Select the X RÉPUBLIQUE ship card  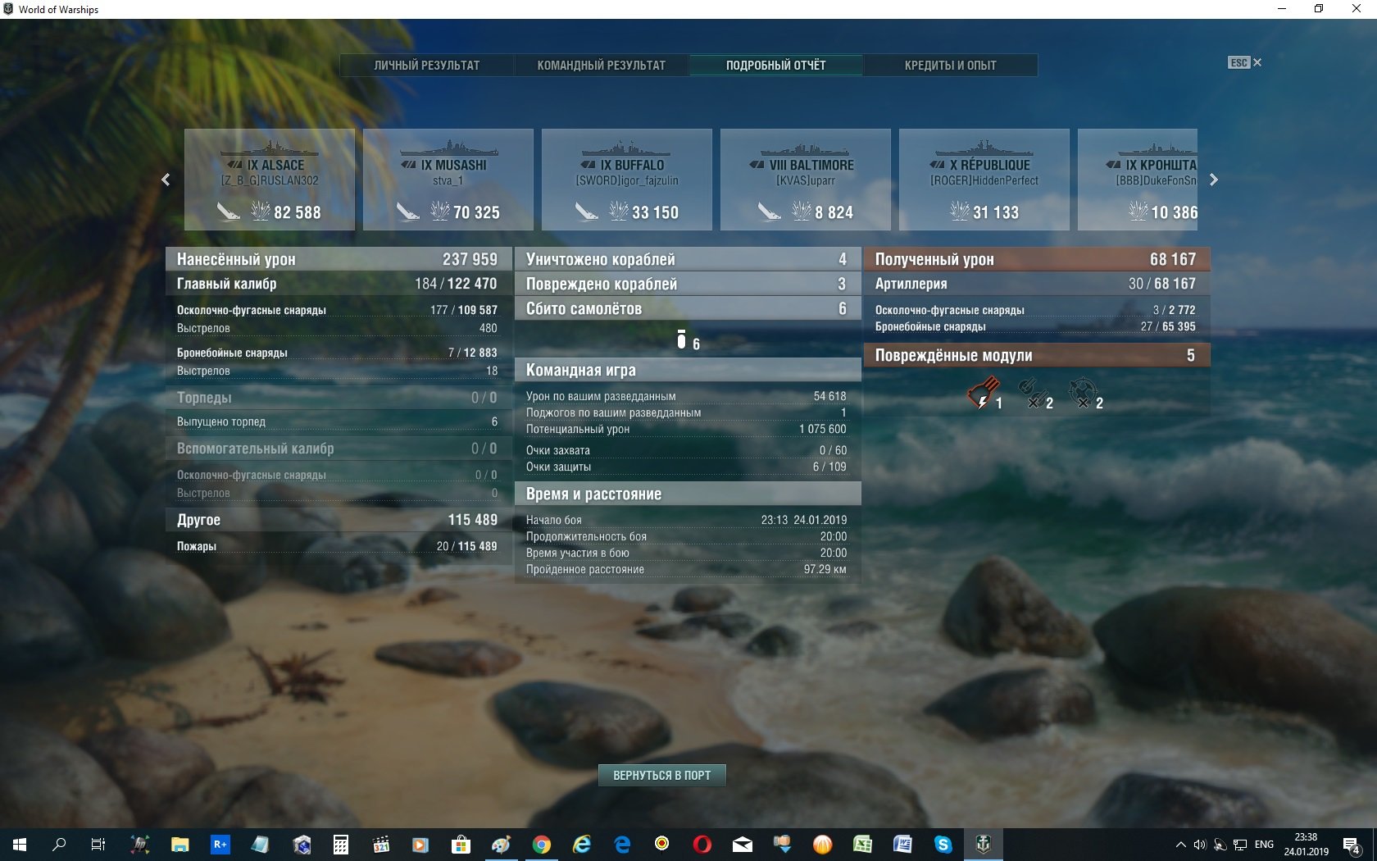pos(984,180)
